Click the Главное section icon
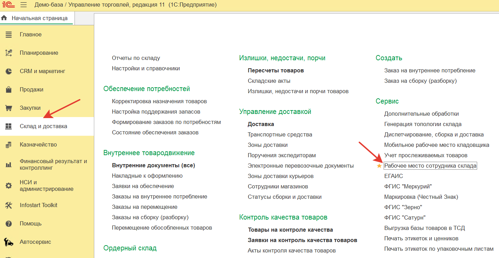The image size is (499, 258). coord(9,35)
